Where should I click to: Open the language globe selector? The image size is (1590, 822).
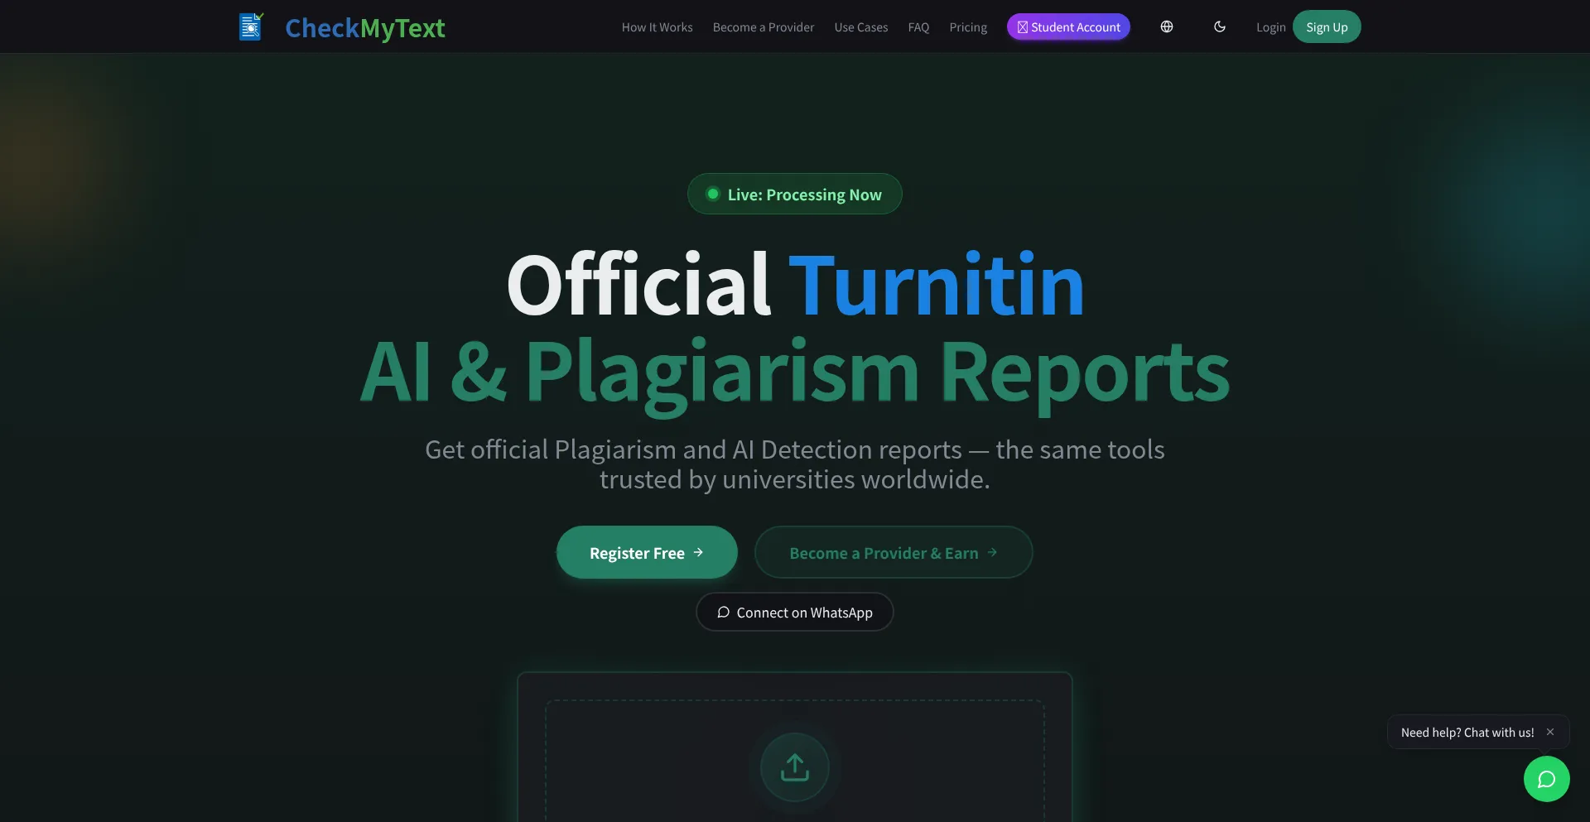coord(1166,26)
